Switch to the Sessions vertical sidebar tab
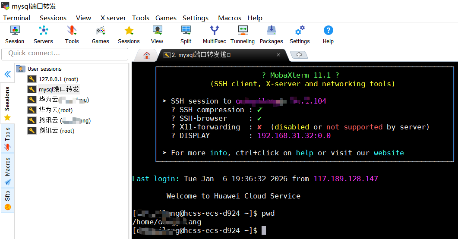Screen dimensions: 458x239 7,103
